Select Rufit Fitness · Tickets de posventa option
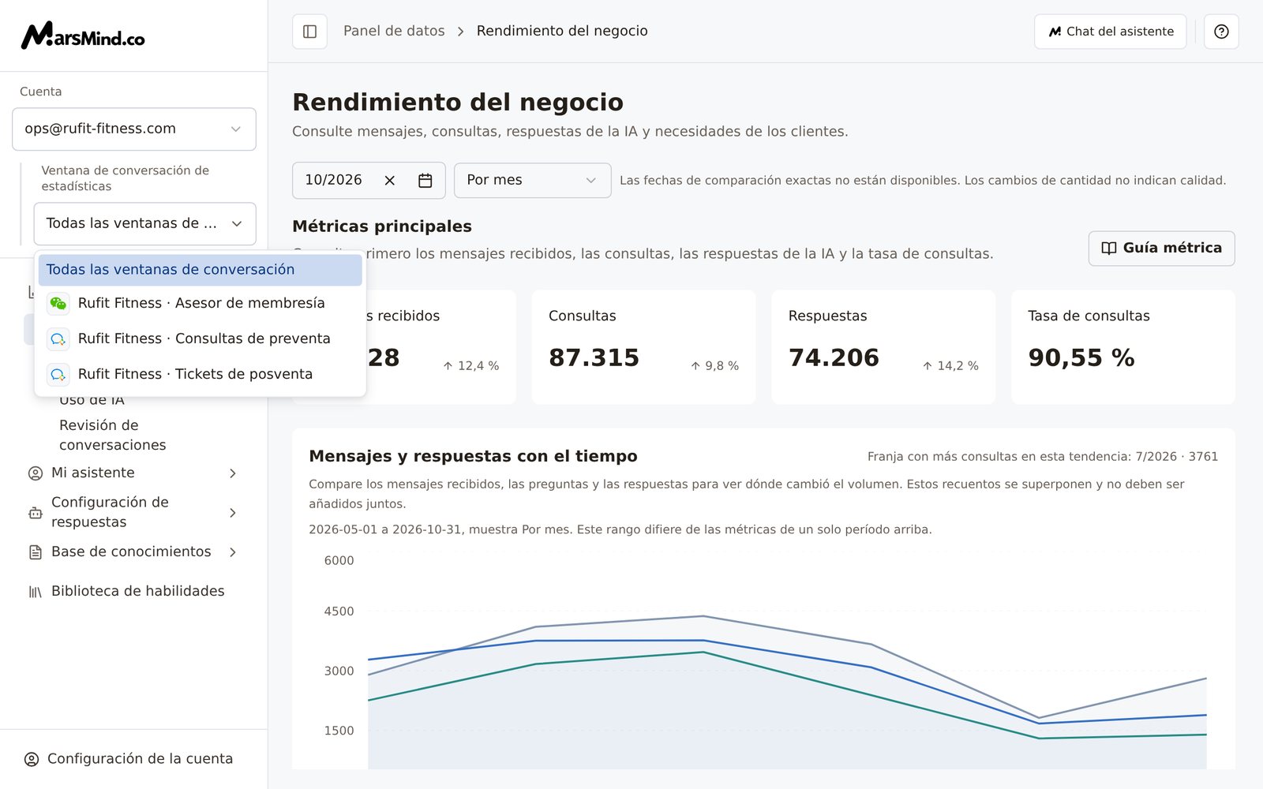This screenshot has width=1263, height=789. coord(201,375)
